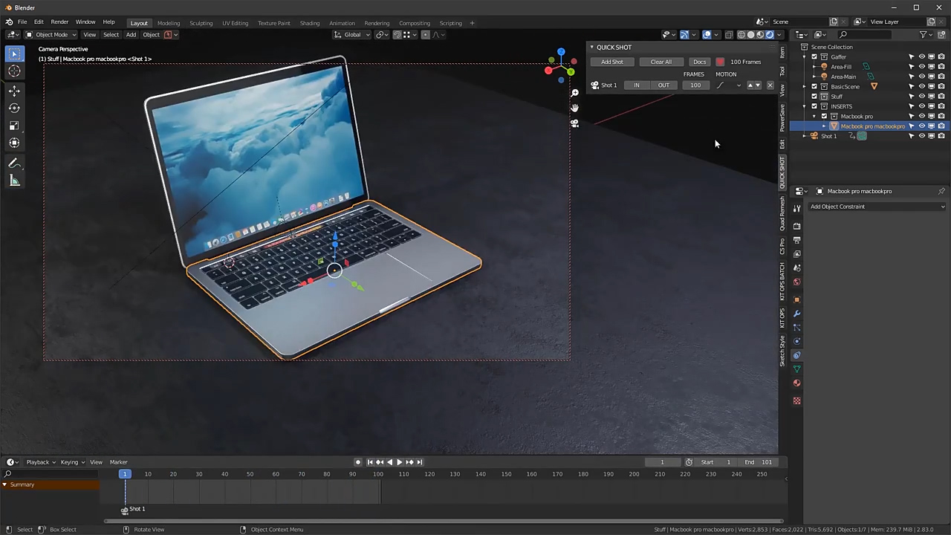Click the toggle camera view icon
Screen dimensions: 951x535
(x=574, y=123)
